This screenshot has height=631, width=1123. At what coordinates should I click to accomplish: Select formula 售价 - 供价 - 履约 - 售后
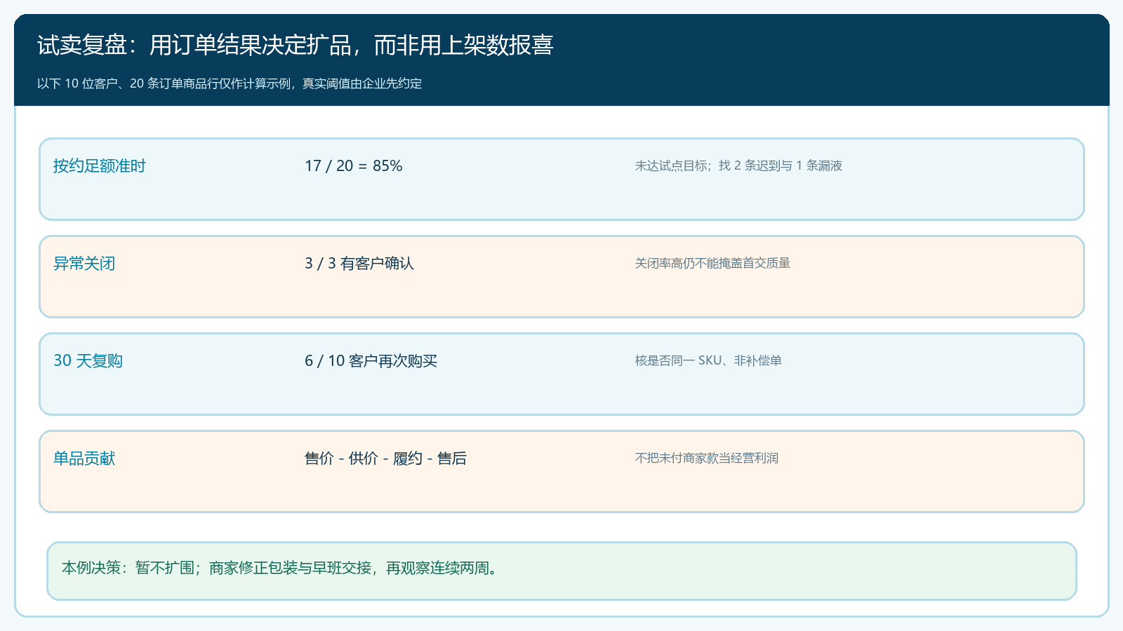[385, 459]
